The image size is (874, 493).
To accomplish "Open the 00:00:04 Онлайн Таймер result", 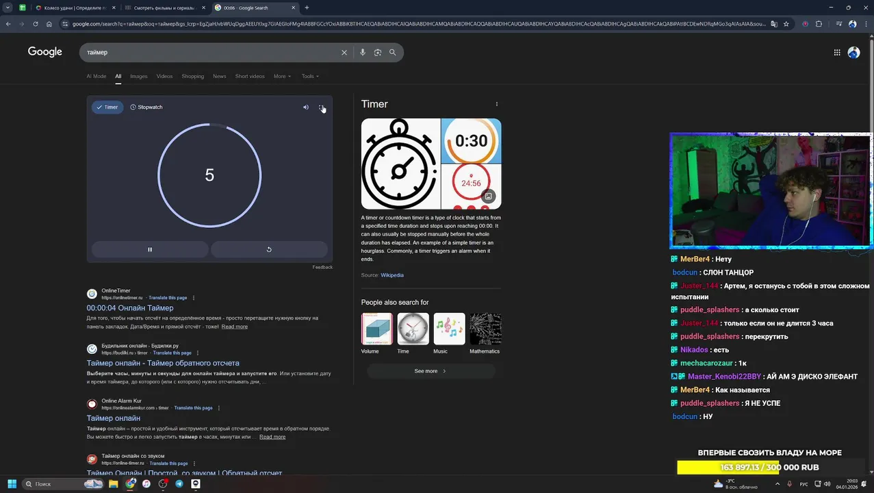I will (x=130, y=308).
